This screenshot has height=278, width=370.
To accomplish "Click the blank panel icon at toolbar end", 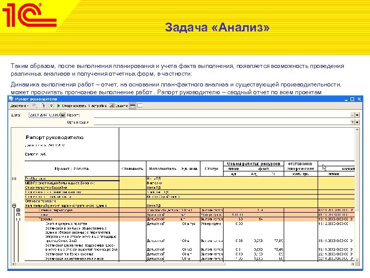I will coord(140,106).
